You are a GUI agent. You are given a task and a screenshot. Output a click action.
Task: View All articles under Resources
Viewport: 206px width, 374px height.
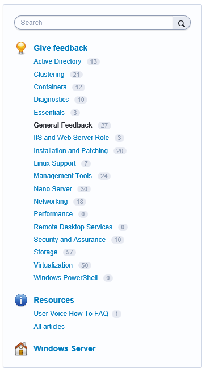49,327
